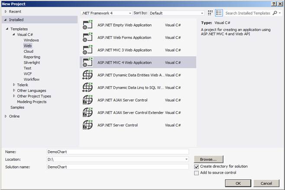Select the Web template category
The image size is (285, 190).
tap(27, 46)
